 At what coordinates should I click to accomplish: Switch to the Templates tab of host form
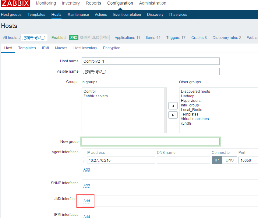click(27, 48)
